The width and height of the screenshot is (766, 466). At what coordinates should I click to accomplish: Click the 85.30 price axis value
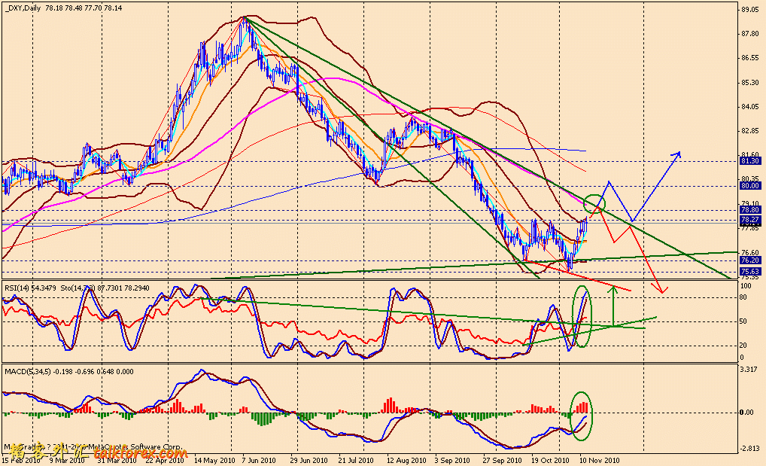pos(750,83)
